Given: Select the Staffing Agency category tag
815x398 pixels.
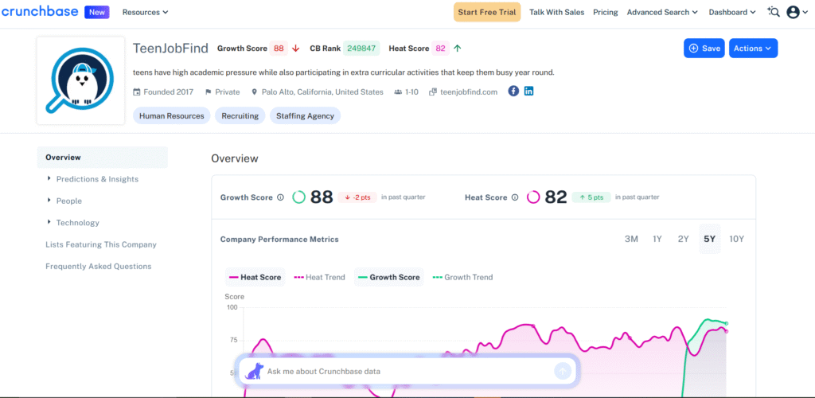Looking at the screenshot, I should [x=305, y=116].
